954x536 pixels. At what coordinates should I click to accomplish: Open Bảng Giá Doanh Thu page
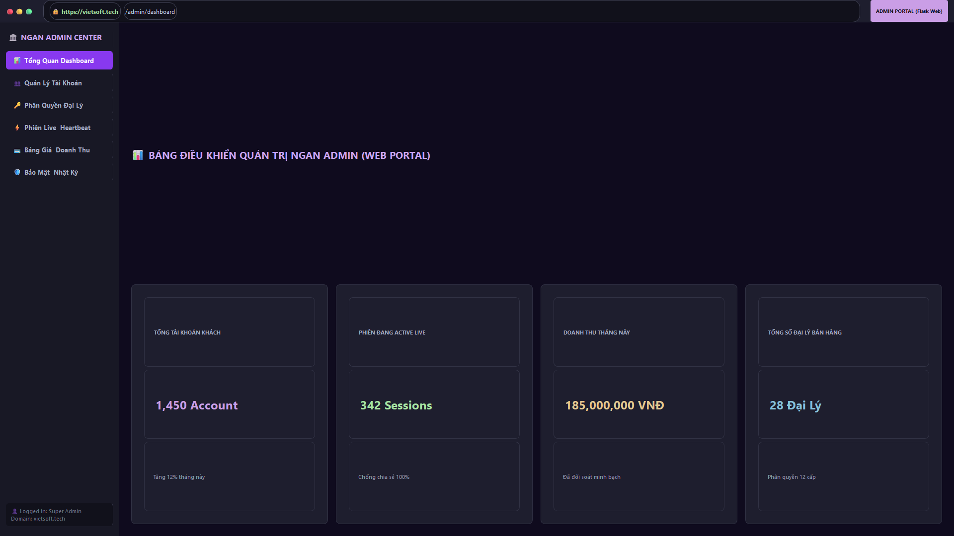click(59, 150)
